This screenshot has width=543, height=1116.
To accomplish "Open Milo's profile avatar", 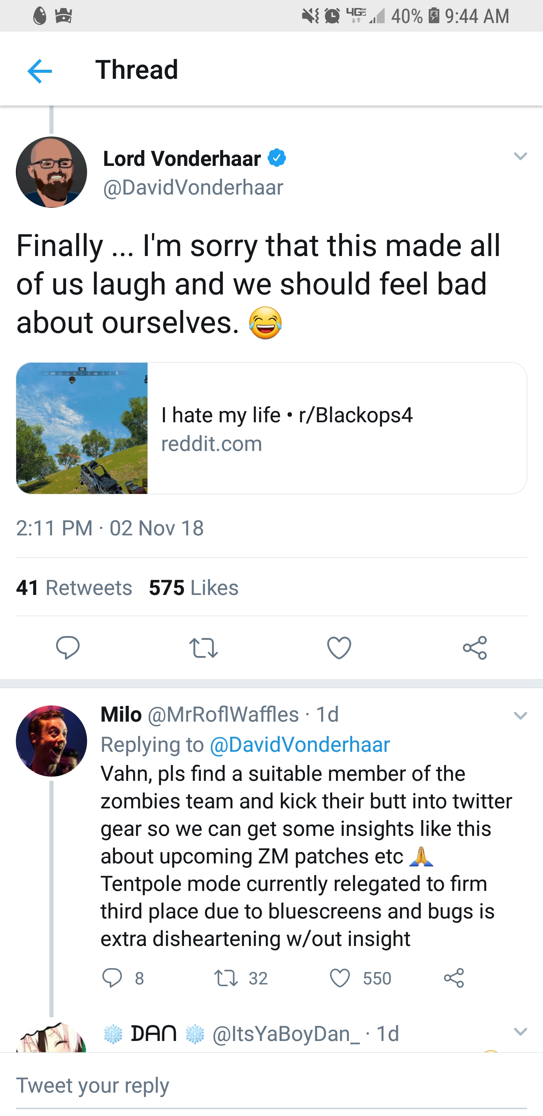I will pos(52,741).
